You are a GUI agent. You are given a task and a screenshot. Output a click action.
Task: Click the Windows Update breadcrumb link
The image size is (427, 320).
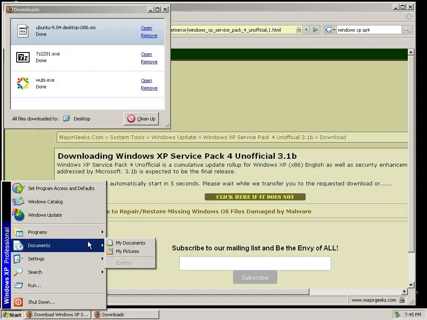[x=174, y=137]
